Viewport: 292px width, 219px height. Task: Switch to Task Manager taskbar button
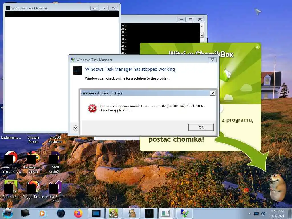149,213
